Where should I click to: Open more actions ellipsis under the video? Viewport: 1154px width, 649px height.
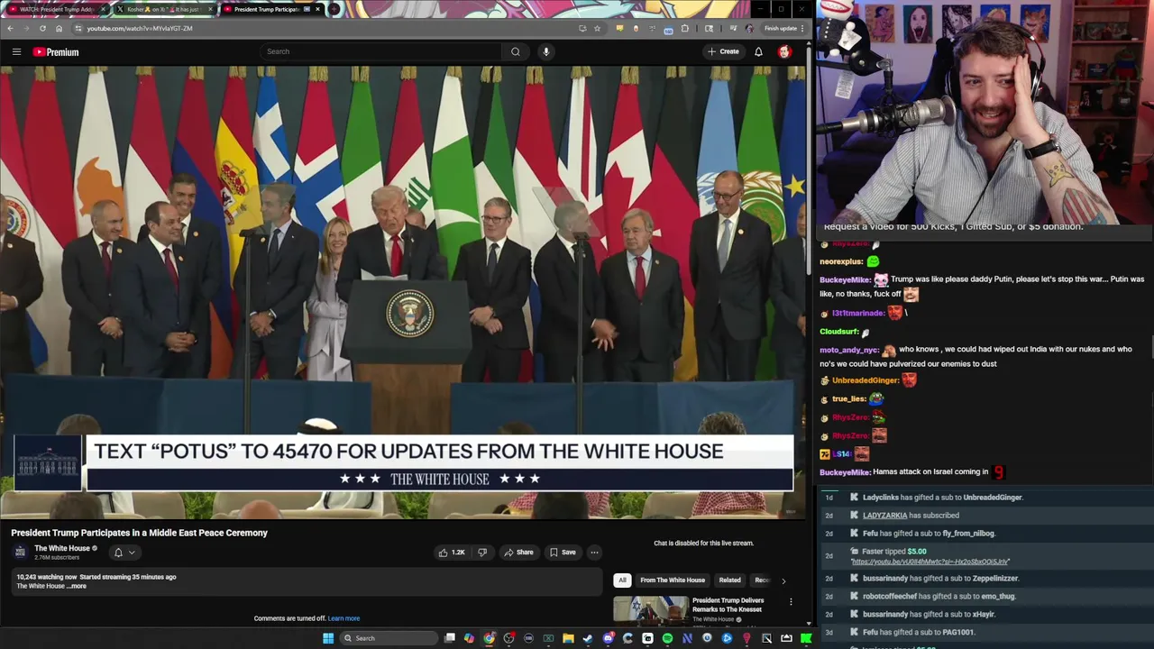[x=594, y=553]
